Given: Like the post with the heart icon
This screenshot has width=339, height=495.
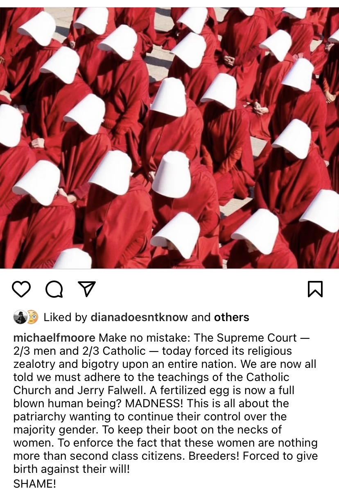Looking at the screenshot, I should [x=21, y=289].
